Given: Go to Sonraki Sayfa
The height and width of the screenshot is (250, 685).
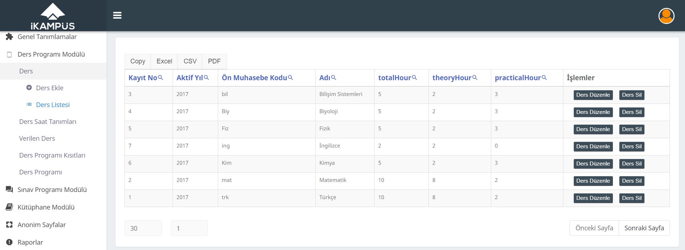Looking at the screenshot, I should pyautogui.click(x=644, y=228).
